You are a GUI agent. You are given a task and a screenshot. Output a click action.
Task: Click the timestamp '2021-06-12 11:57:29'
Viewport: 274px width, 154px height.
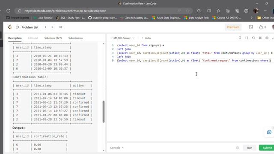coord(51,102)
